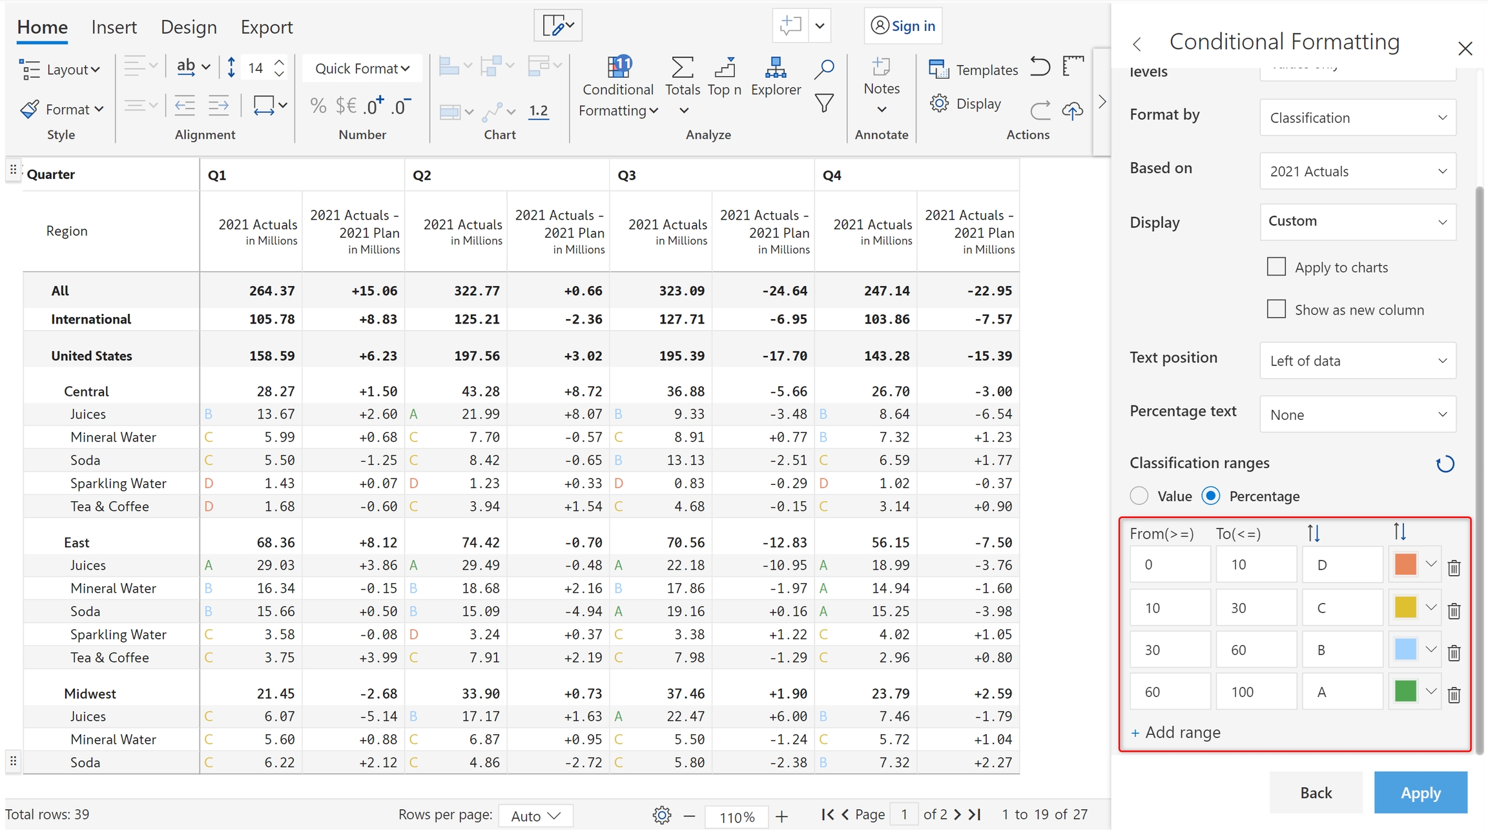The width and height of the screenshot is (1488, 835).
Task: Open the Rows per page dropdown
Action: coord(535,816)
